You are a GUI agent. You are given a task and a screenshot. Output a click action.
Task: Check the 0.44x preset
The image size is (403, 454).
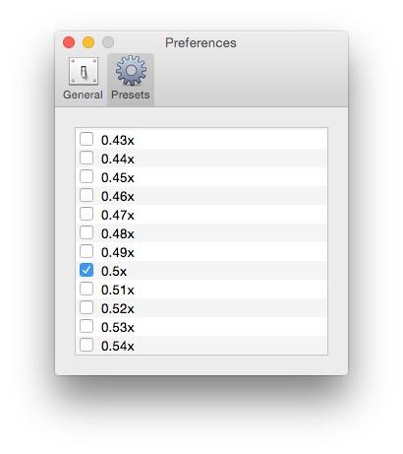click(86, 158)
